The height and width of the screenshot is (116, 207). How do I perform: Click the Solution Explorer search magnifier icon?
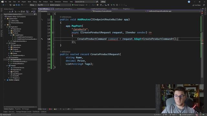point(35,14)
